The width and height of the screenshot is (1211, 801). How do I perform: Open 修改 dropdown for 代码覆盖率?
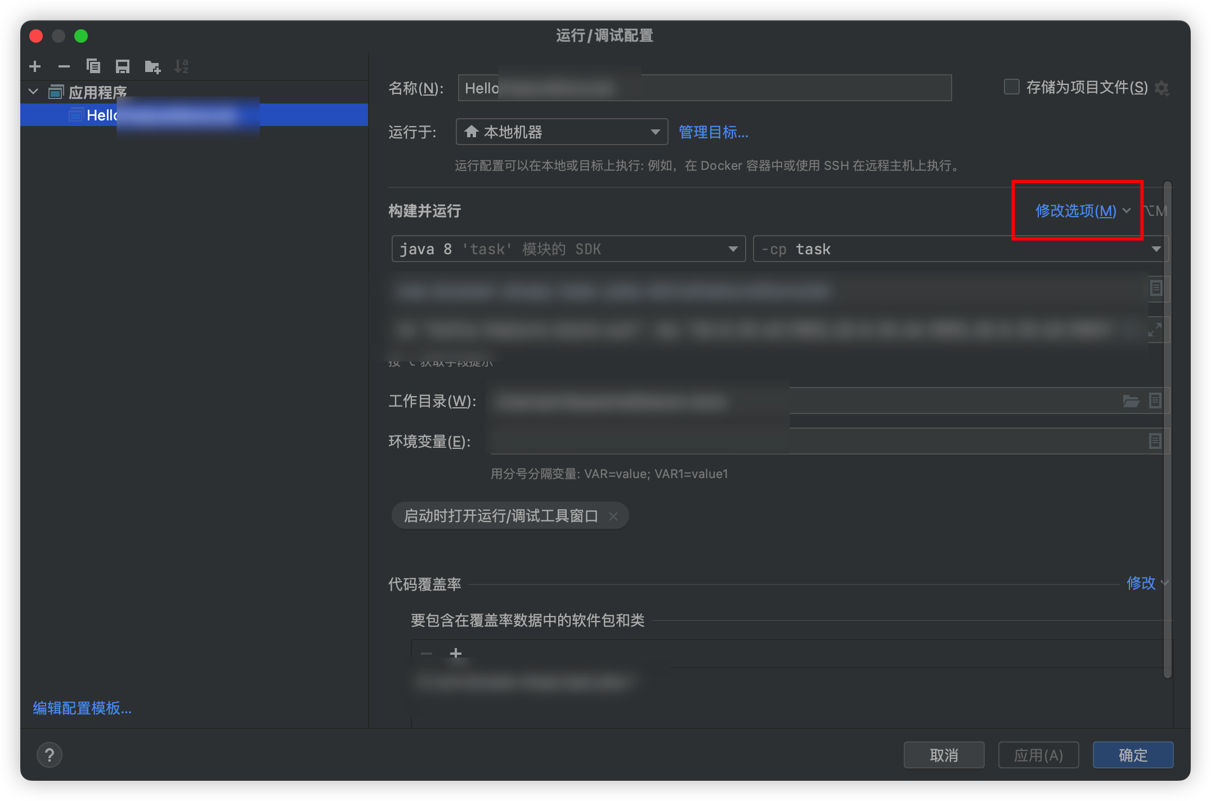tap(1147, 583)
